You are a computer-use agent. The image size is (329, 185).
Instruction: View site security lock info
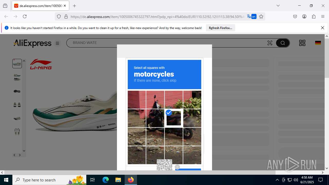coord(66,16)
